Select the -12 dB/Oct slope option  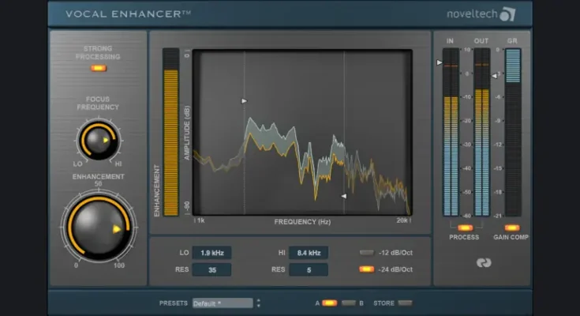(x=366, y=253)
